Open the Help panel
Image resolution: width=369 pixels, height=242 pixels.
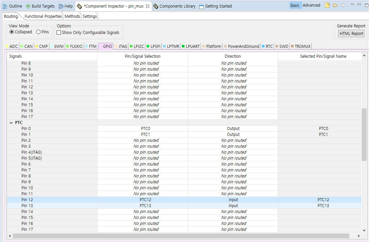[x=66, y=6]
